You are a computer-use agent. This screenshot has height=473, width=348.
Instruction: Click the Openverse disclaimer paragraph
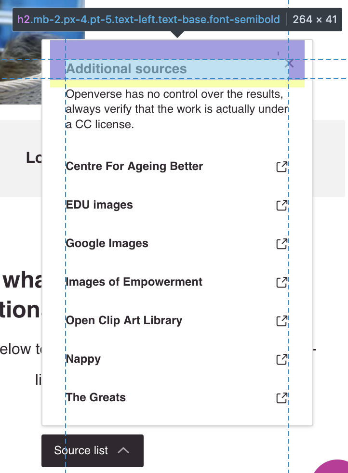pyautogui.click(x=177, y=109)
